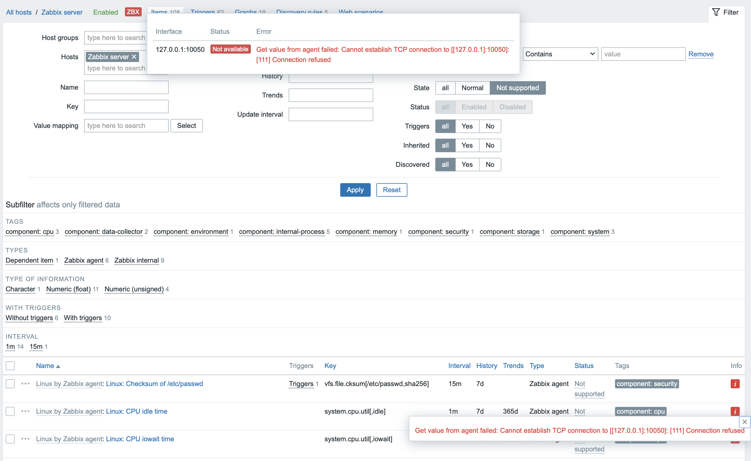
Task: Filter by Zabbix internal type
Action: [137, 260]
